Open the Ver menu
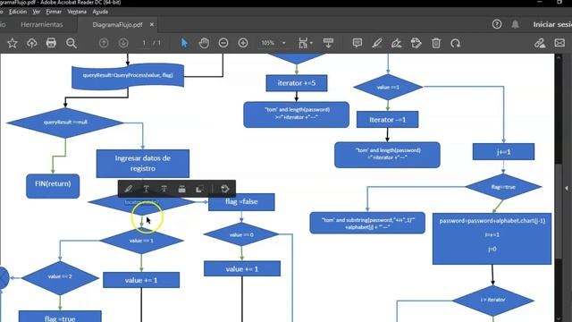 click(36, 12)
